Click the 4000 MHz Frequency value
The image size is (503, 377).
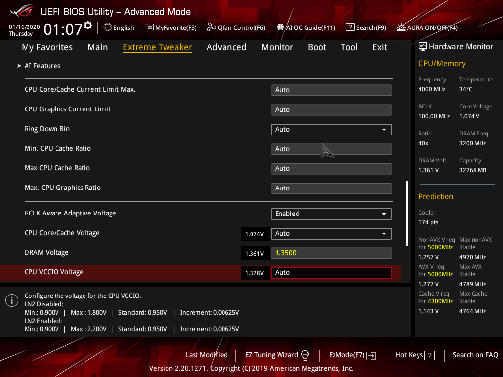pyautogui.click(x=432, y=89)
